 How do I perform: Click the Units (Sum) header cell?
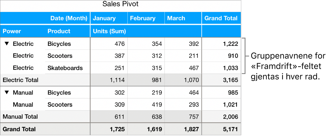(109, 31)
